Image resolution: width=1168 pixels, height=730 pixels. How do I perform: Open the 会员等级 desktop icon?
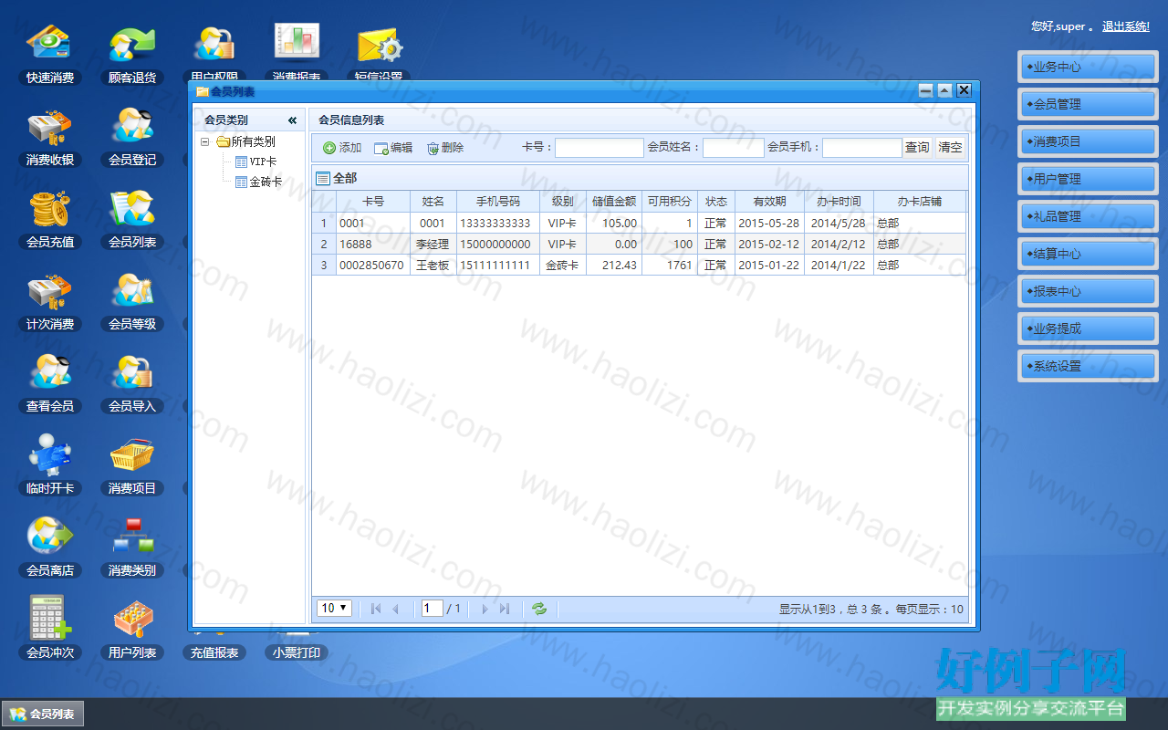(x=132, y=301)
